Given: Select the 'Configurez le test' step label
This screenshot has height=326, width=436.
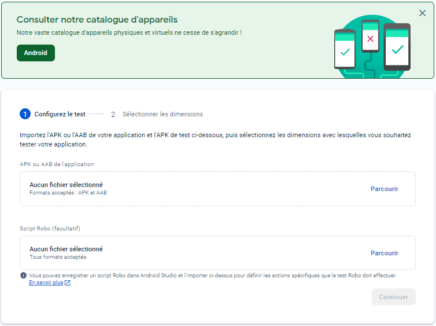Looking at the screenshot, I should pyautogui.click(x=61, y=114).
